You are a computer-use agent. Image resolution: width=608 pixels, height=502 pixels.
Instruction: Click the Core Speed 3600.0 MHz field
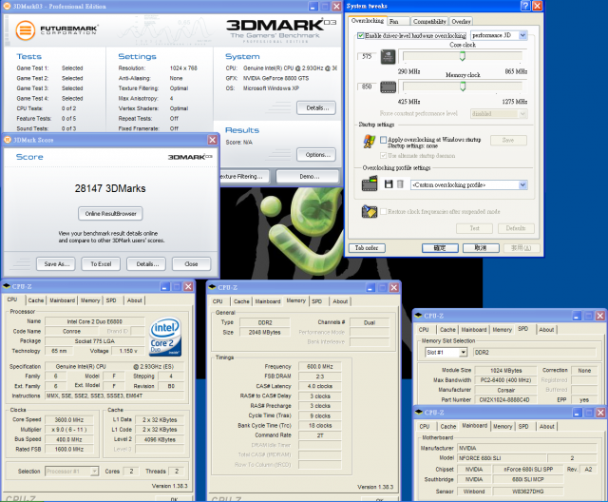[69, 419]
